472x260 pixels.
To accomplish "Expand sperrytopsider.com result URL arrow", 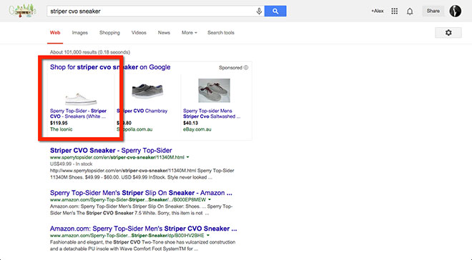I will coord(188,157).
